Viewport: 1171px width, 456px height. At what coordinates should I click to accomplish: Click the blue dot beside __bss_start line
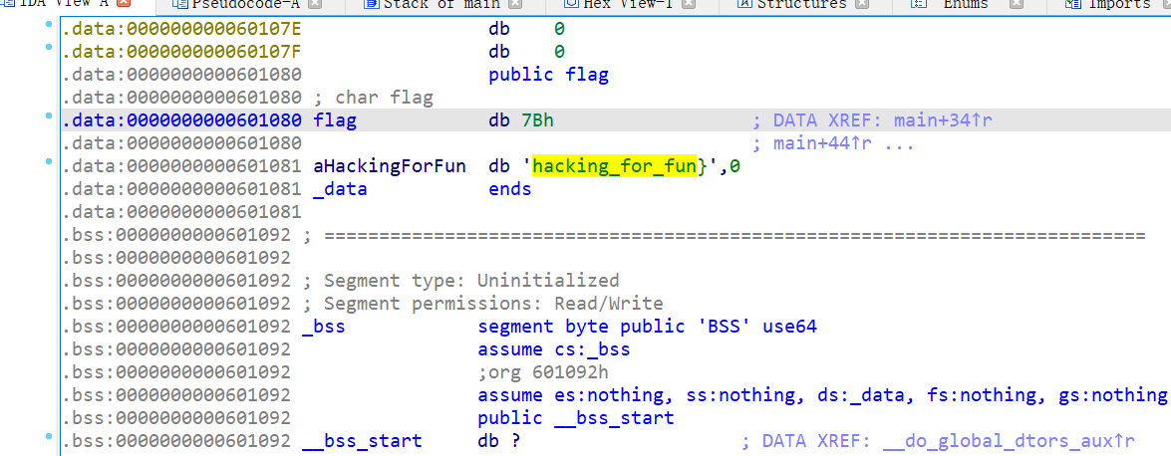(x=49, y=437)
